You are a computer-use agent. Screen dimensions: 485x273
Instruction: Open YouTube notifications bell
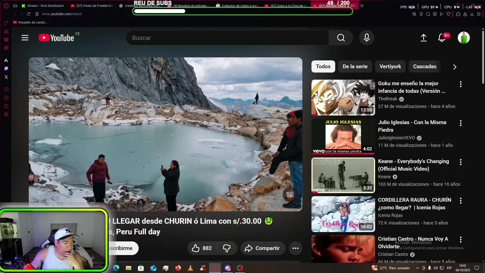coord(442,38)
